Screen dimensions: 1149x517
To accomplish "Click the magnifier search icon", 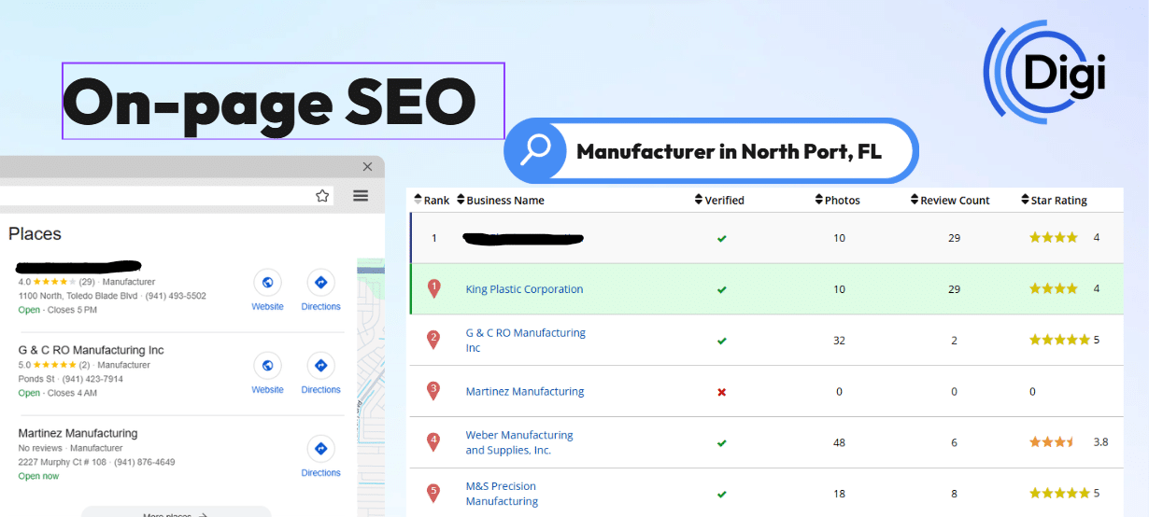I will 535,150.
